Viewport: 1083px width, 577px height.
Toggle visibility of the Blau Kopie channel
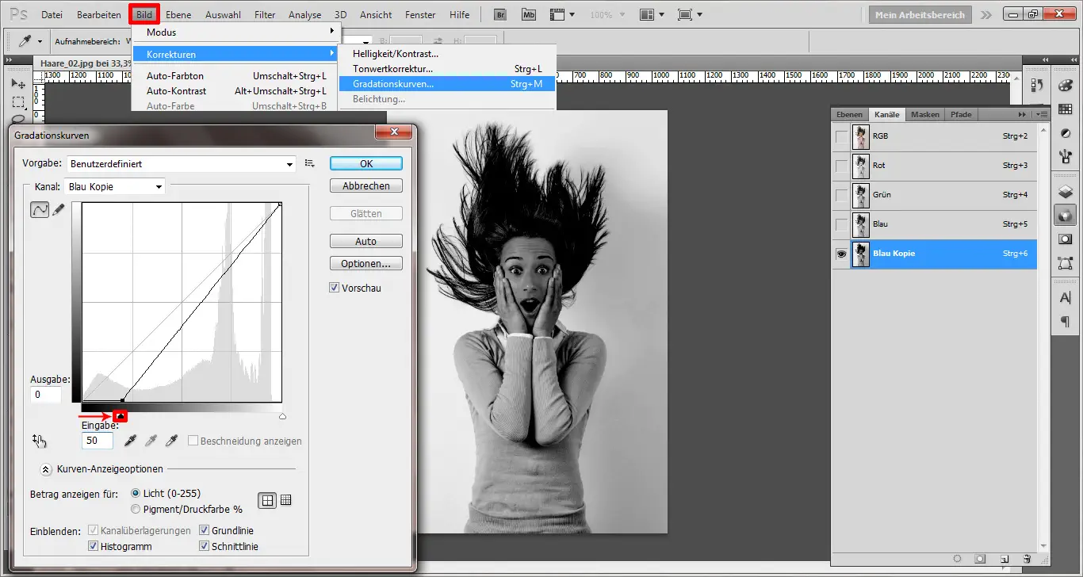tap(842, 254)
